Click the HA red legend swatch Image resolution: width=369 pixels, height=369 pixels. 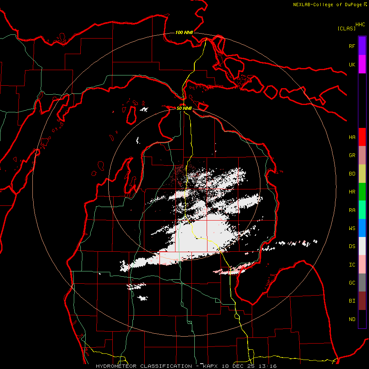[362, 137]
